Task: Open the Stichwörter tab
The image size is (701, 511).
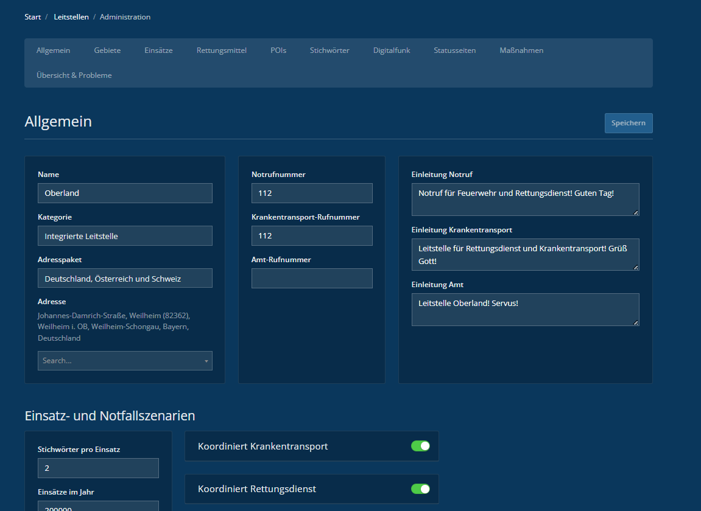Action: [329, 50]
